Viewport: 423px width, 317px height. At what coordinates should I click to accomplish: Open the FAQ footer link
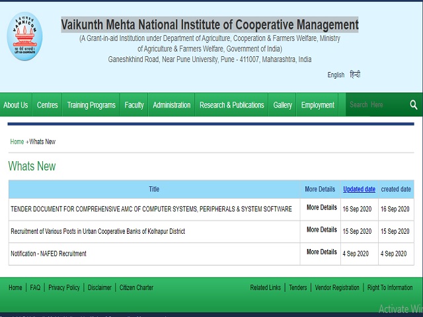point(35,288)
